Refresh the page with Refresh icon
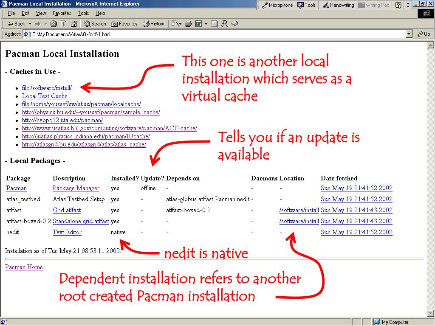This screenshot has height=326, width=435. coord(64,24)
